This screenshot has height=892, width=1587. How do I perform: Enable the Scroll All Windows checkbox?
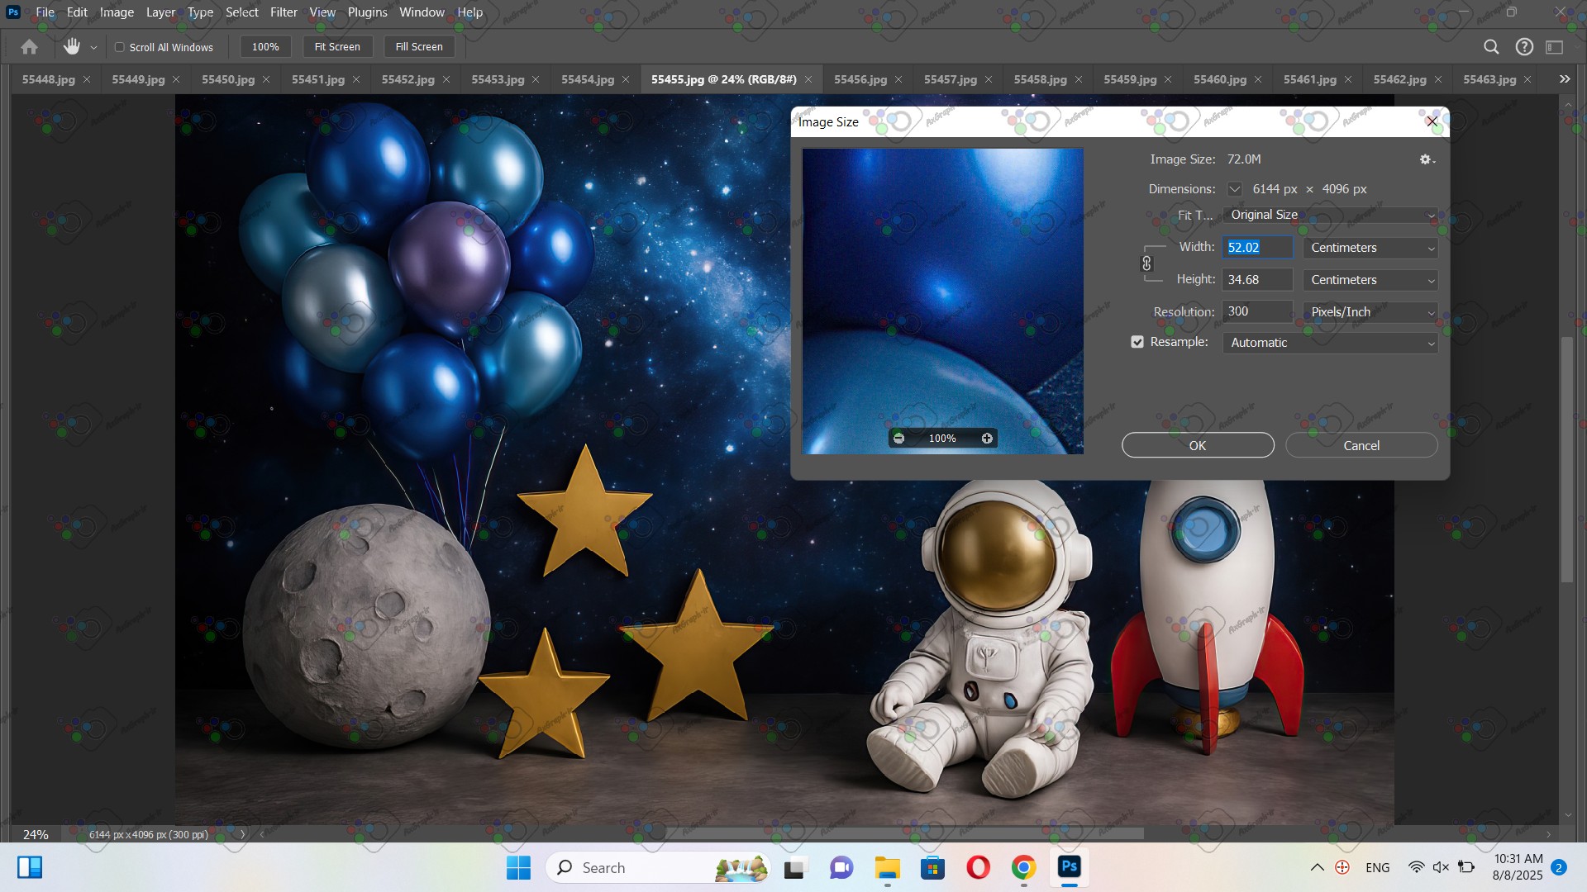click(120, 47)
